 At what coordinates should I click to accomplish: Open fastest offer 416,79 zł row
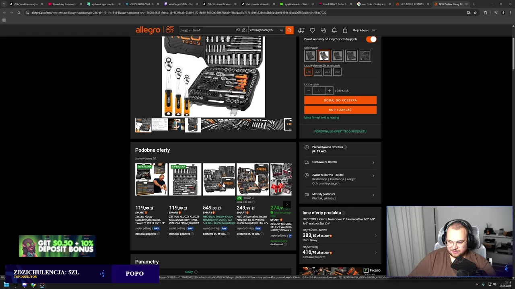(x=340, y=252)
